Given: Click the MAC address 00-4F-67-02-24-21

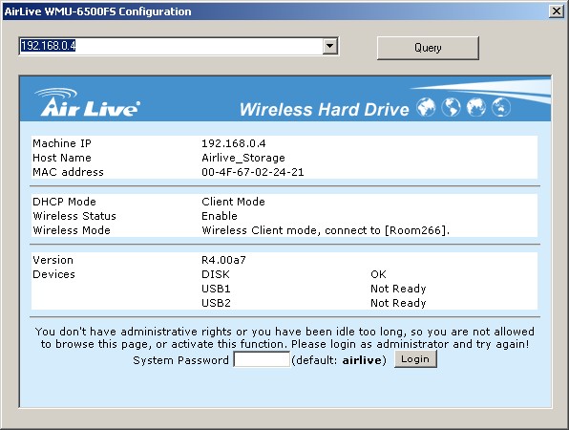Looking at the screenshot, I should [x=253, y=172].
